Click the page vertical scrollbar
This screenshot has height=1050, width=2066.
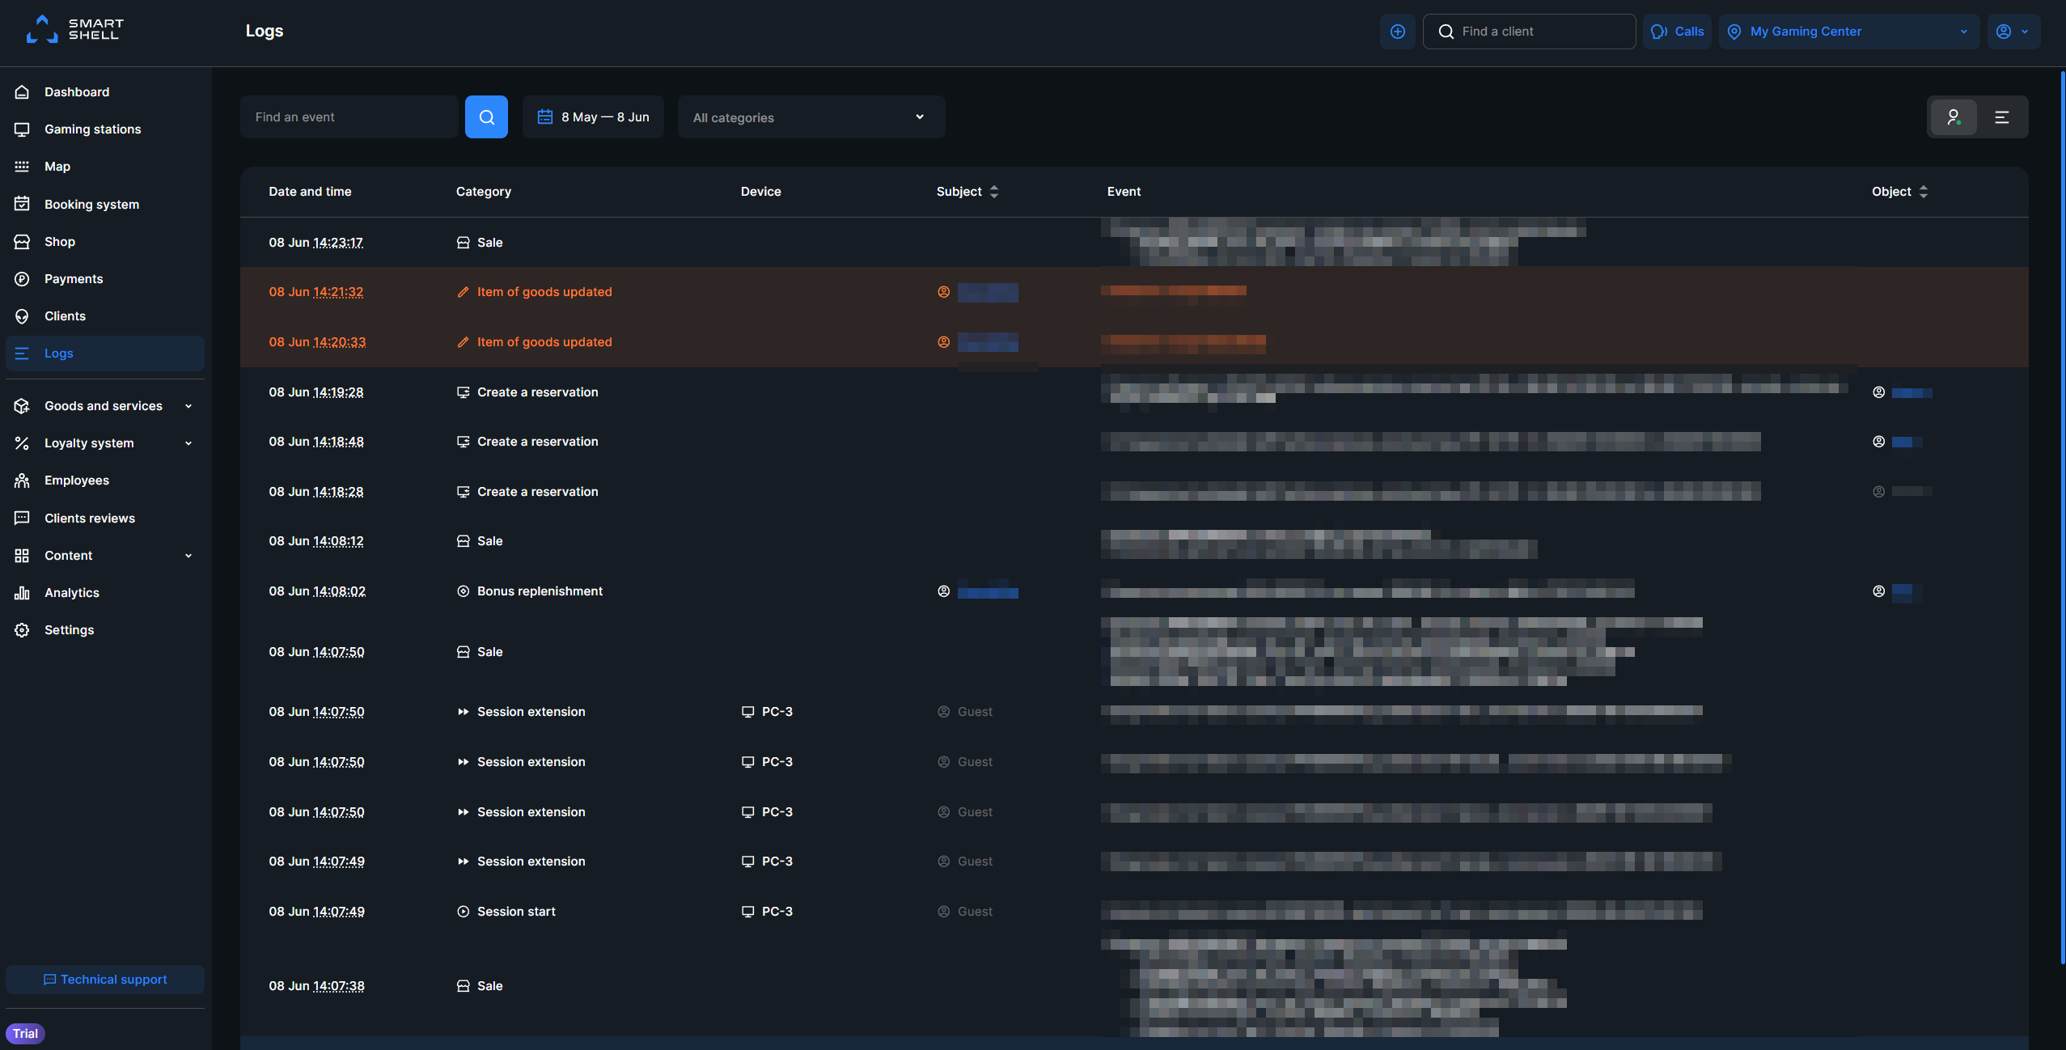pyautogui.click(x=2063, y=518)
